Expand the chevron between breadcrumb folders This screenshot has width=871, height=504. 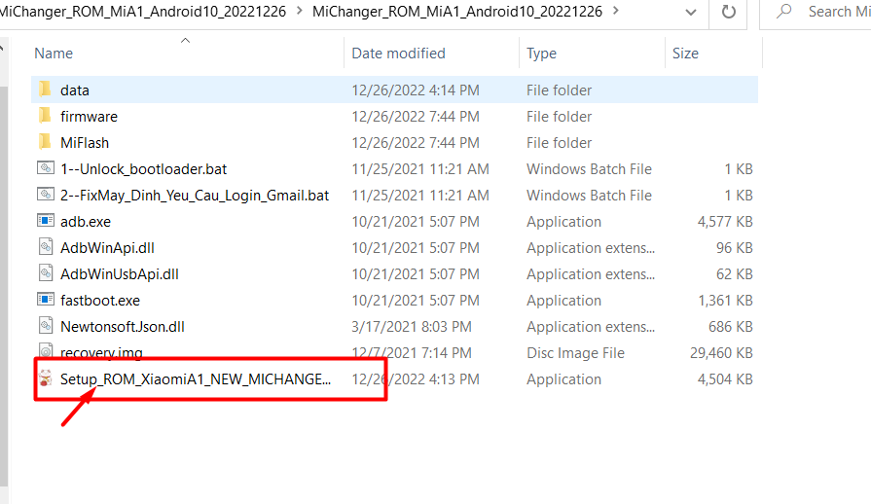click(x=298, y=13)
